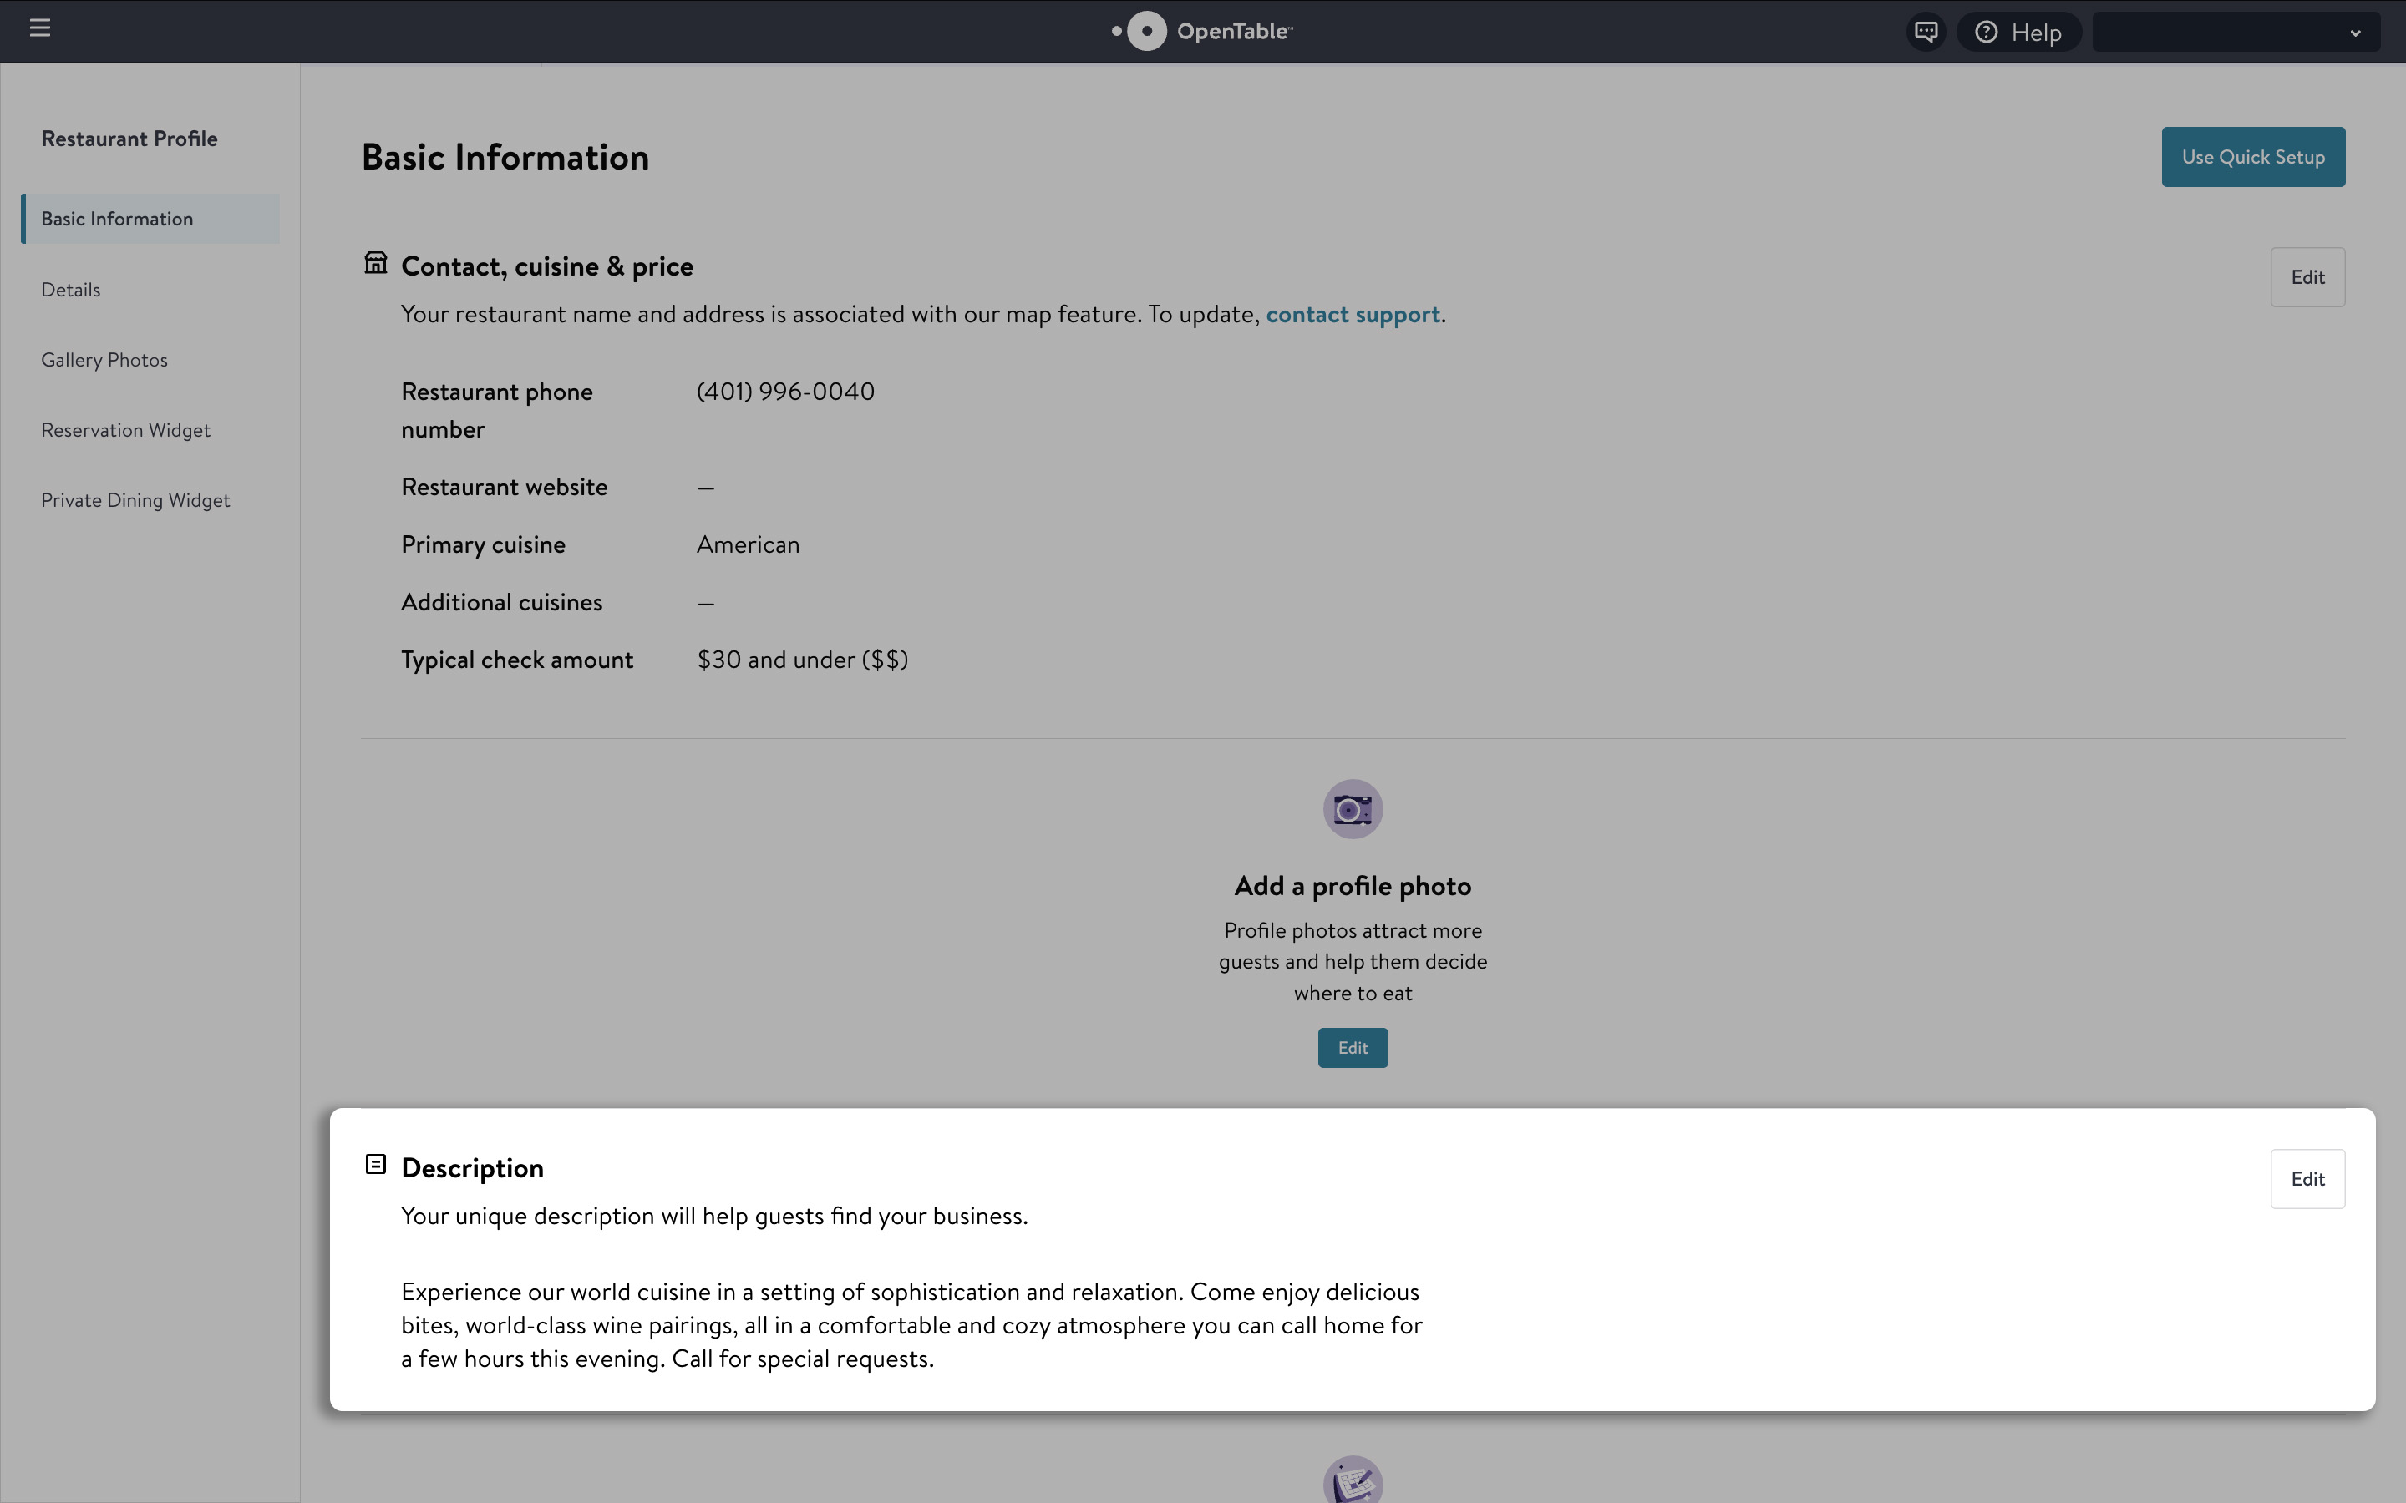Click the Help question mark icon
This screenshot has width=2406, height=1503.
pyautogui.click(x=1986, y=32)
